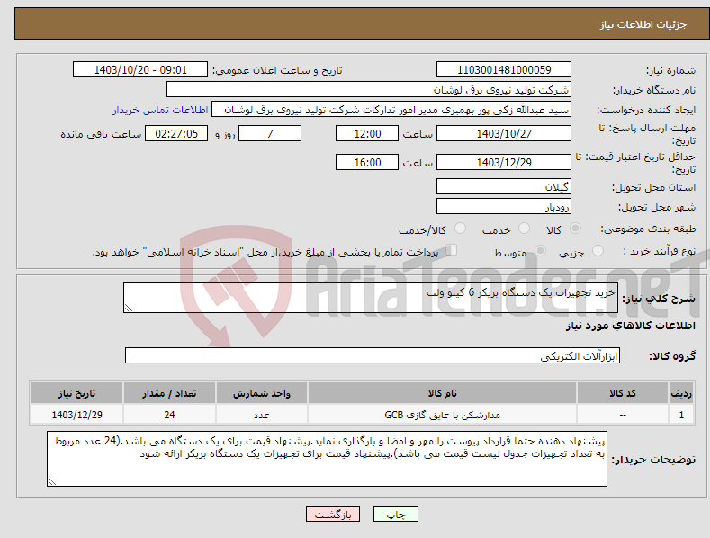Click the نام دستگاه خریدار label
The width and height of the screenshot is (710, 538).
pyautogui.click(x=654, y=91)
